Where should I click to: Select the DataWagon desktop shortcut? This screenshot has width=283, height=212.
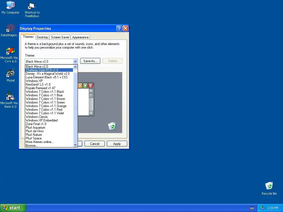point(9,30)
